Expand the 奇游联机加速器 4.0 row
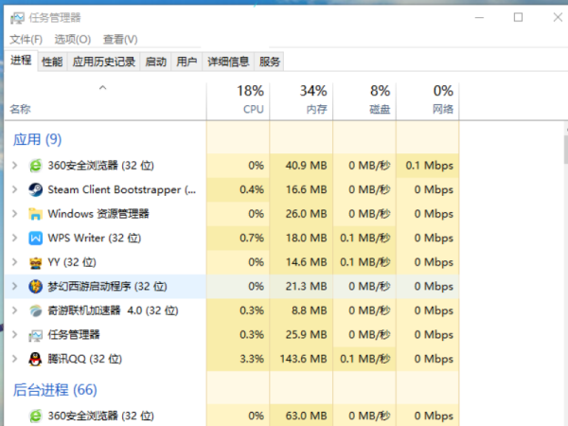Image resolution: width=568 pixels, height=426 pixels. [x=14, y=311]
